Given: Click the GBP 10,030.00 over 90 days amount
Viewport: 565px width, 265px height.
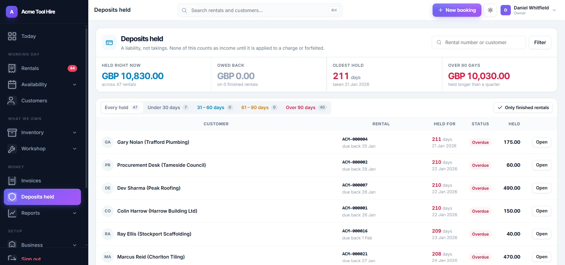Looking at the screenshot, I should (x=479, y=76).
